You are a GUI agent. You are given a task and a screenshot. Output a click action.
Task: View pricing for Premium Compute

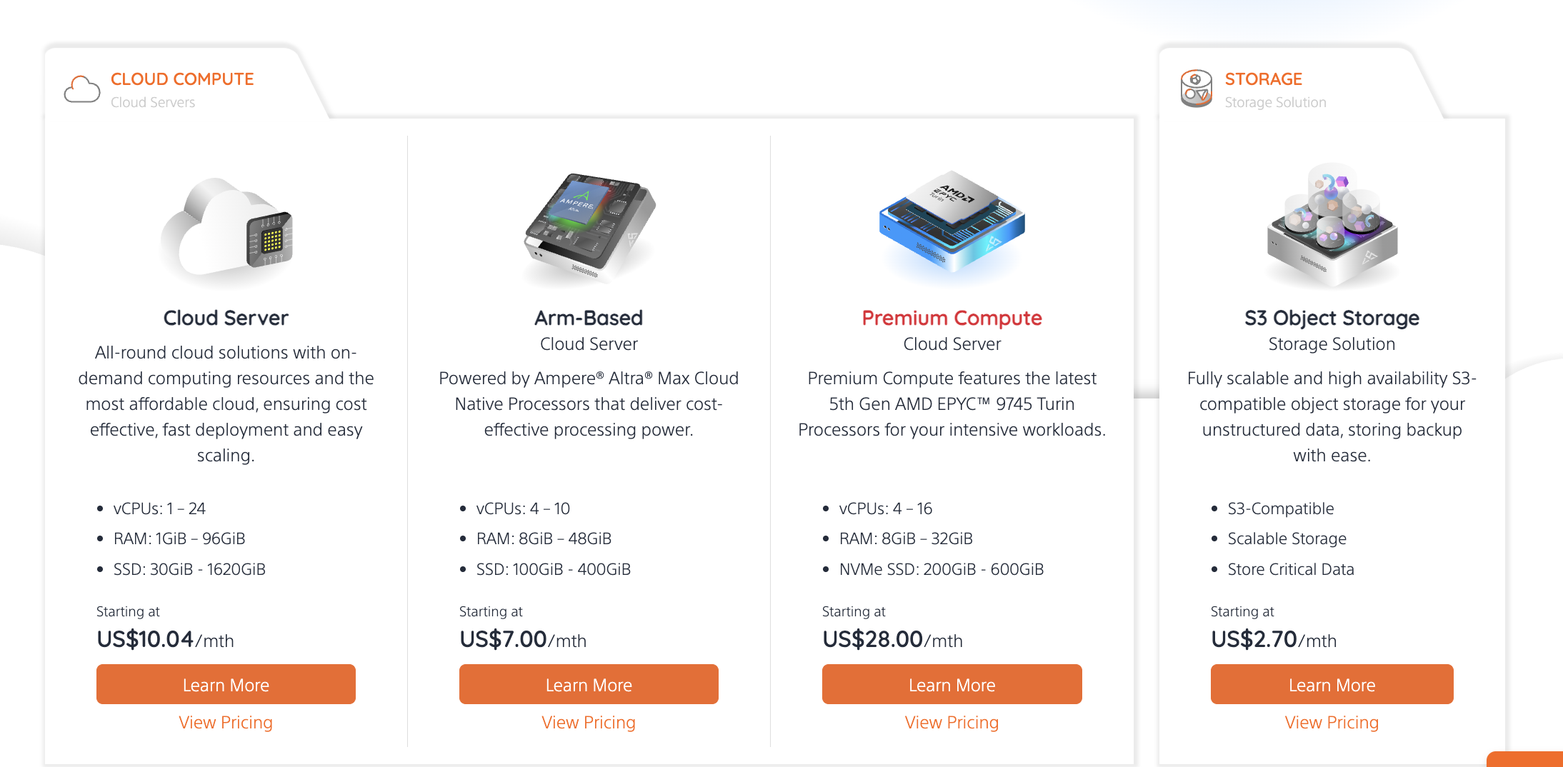(x=952, y=723)
